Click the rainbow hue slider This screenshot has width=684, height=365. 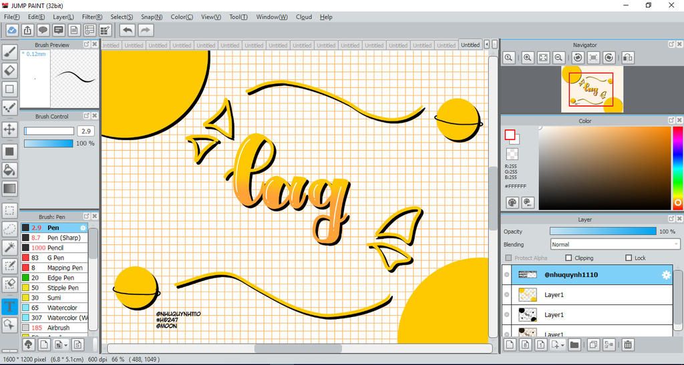678,167
